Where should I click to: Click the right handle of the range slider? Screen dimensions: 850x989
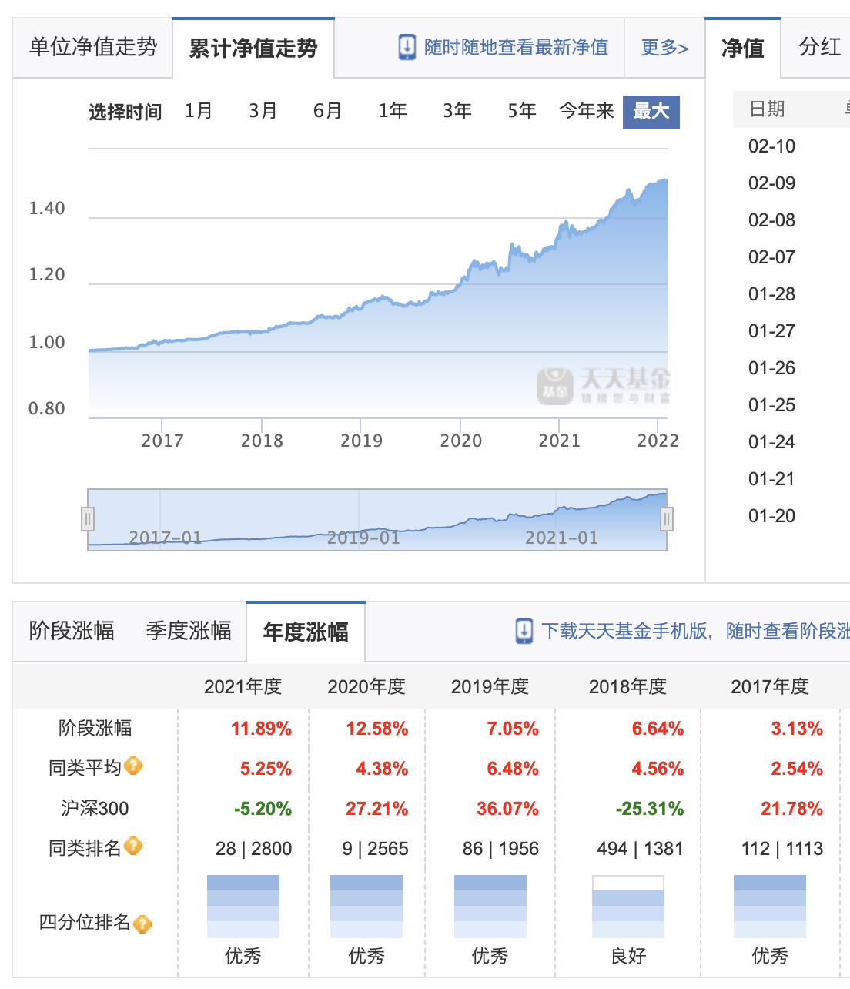point(667,520)
